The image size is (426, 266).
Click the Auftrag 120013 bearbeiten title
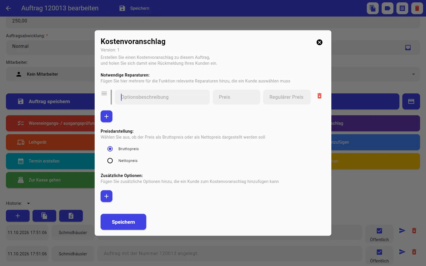60,8
